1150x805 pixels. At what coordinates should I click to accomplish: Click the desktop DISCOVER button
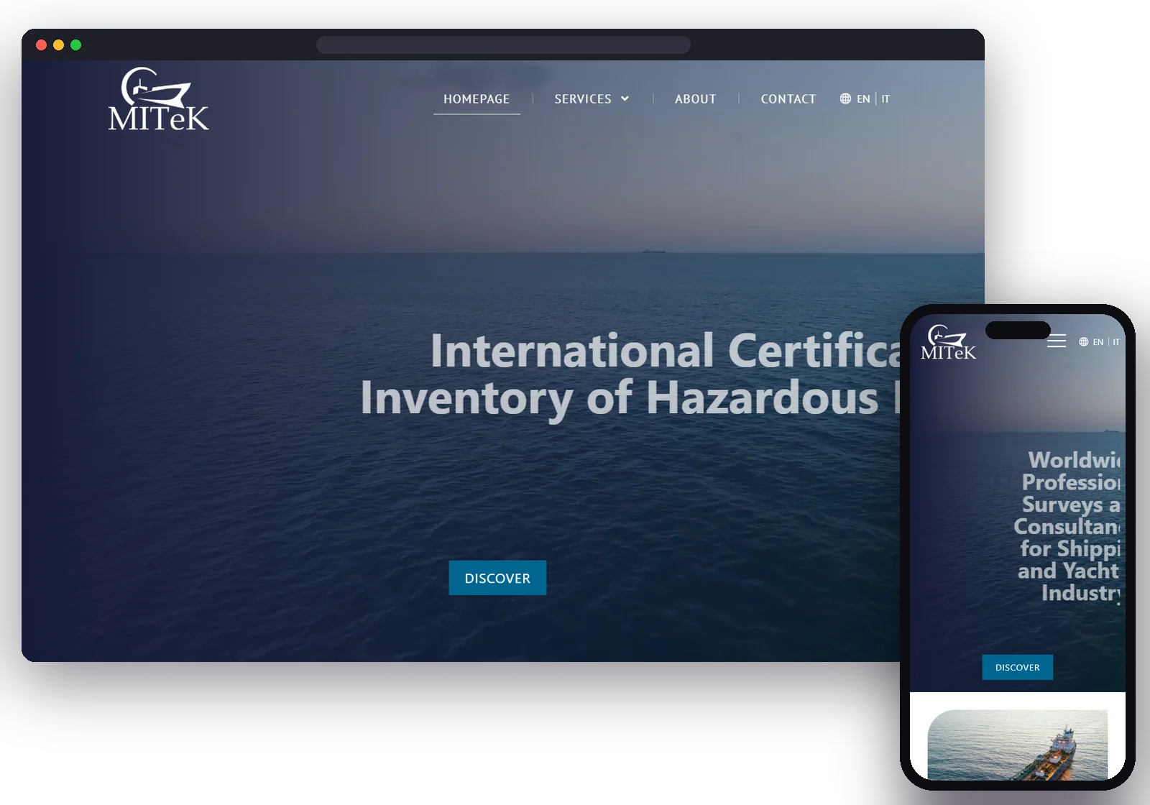[x=497, y=578]
